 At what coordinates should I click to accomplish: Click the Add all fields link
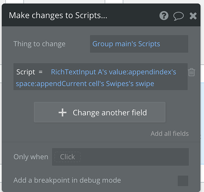[169, 134]
